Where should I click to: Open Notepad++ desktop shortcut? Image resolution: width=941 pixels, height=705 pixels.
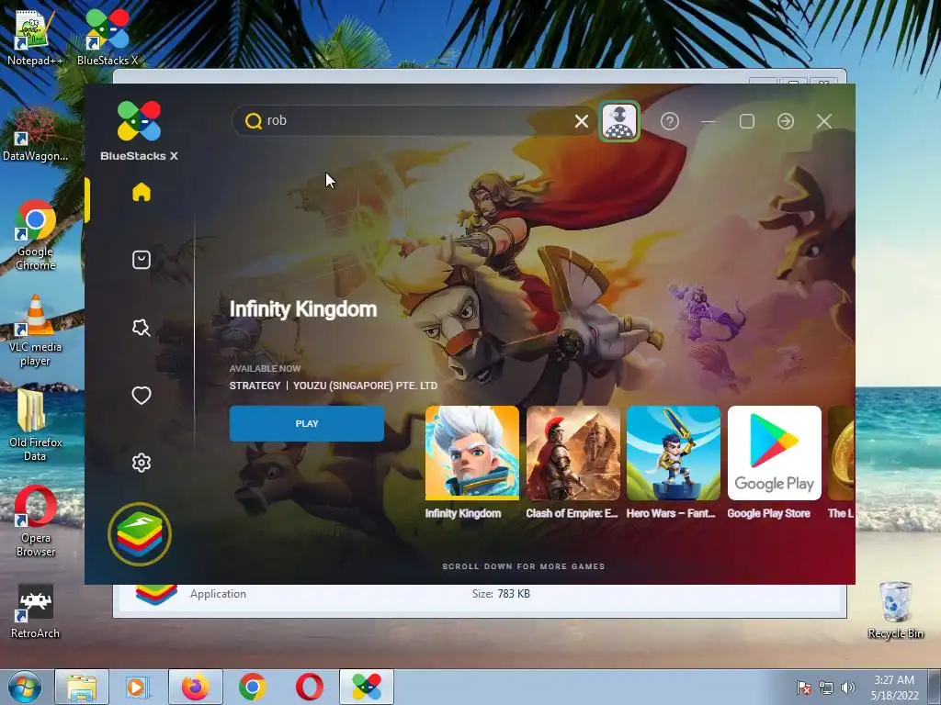point(35,39)
